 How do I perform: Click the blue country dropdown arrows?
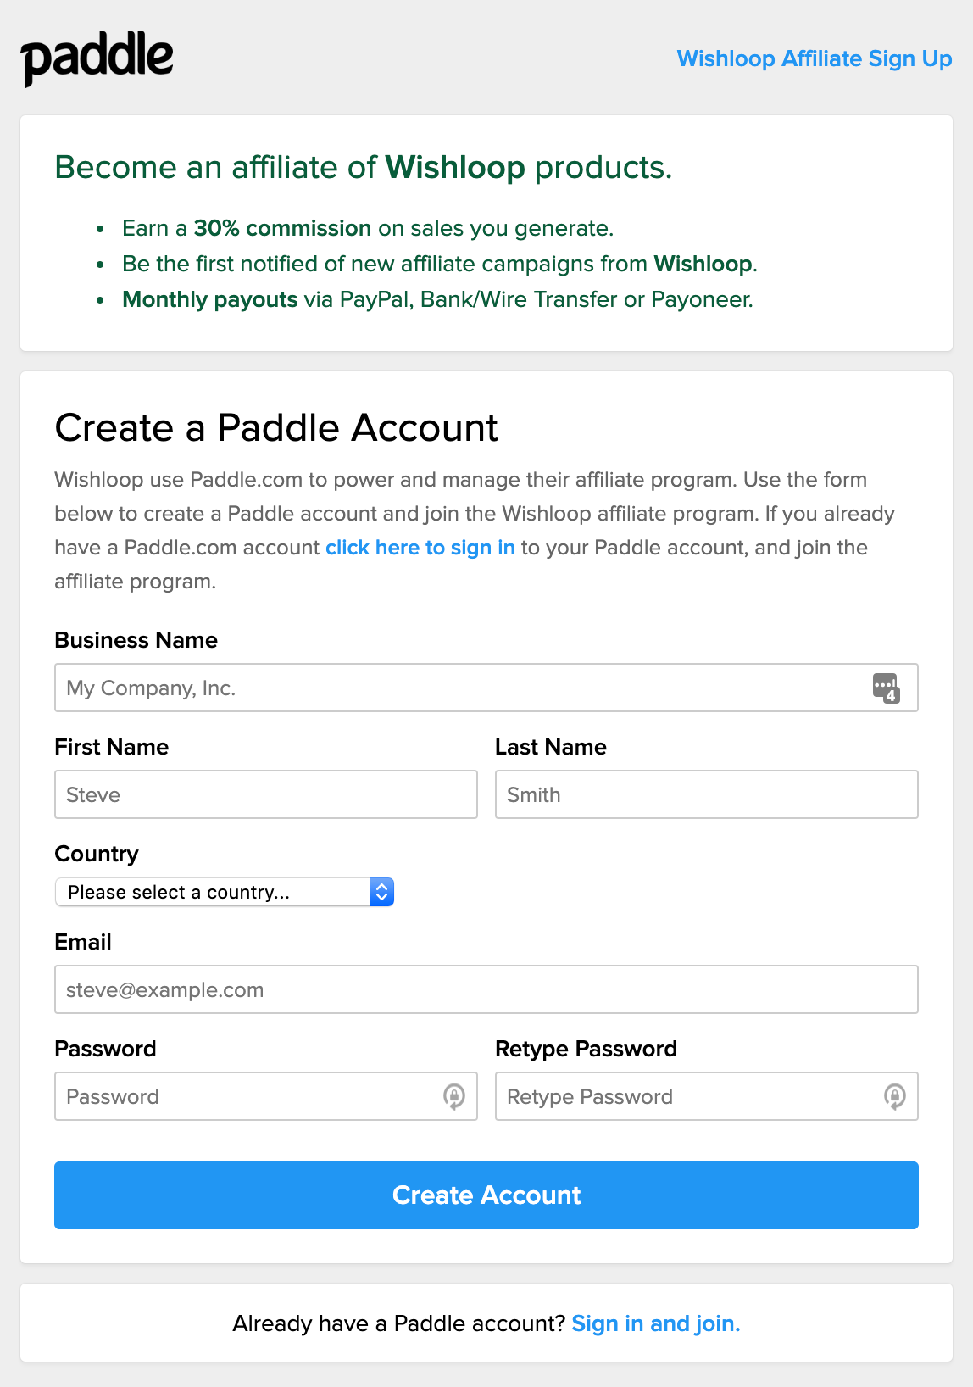tap(381, 892)
